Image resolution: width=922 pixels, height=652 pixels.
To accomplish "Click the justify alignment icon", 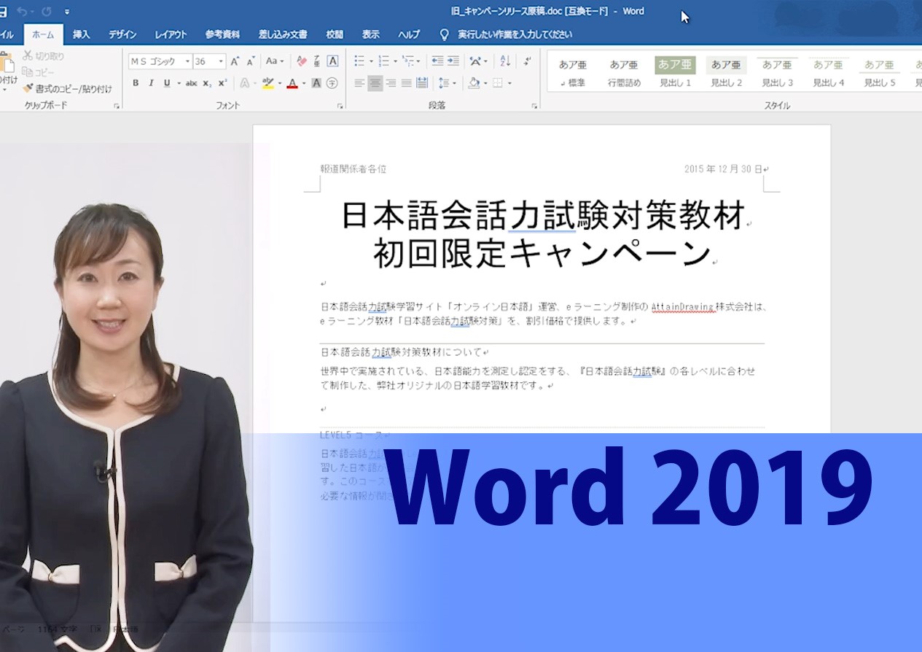I will coord(406,83).
